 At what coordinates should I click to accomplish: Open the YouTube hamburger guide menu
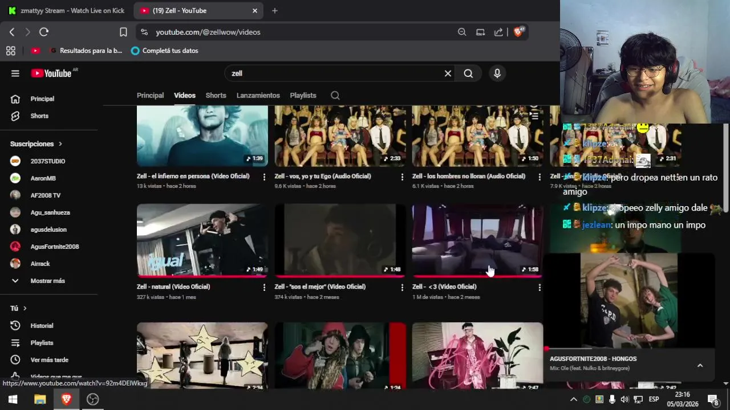[x=15, y=73]
